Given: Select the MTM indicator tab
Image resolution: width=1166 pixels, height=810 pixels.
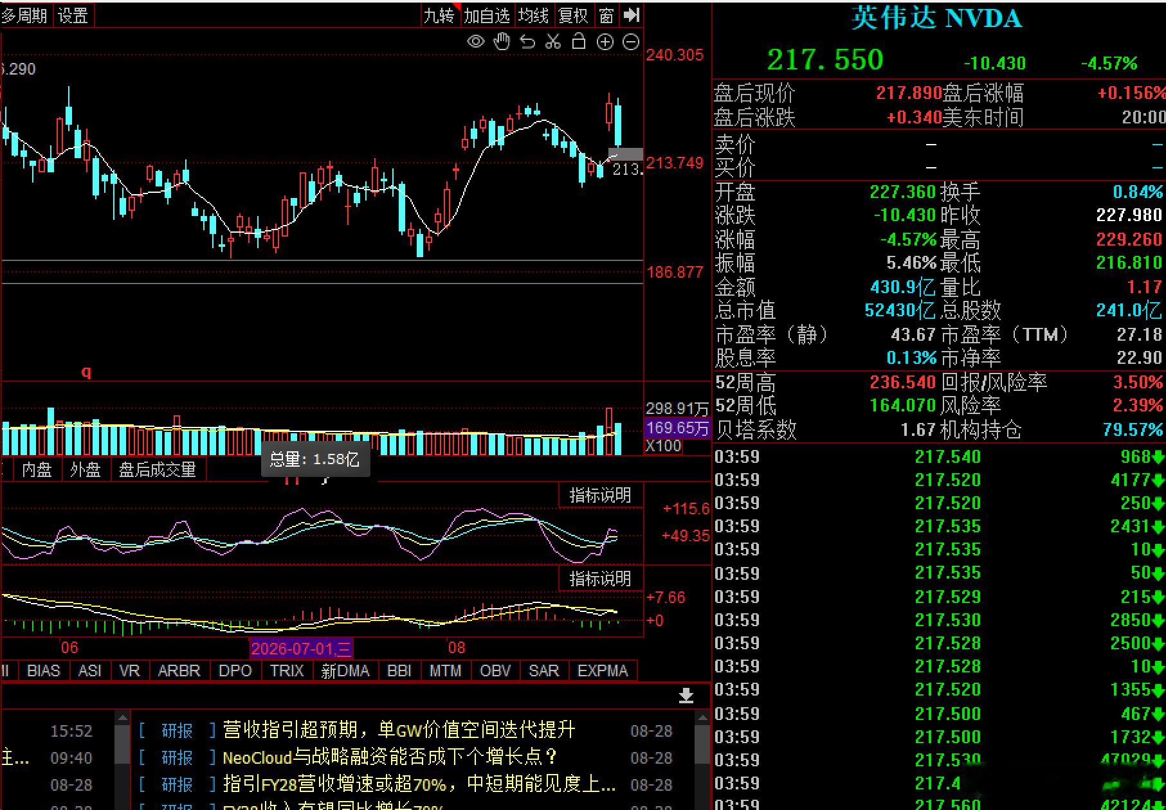Looking at the screenshot, I should [446, 670].
